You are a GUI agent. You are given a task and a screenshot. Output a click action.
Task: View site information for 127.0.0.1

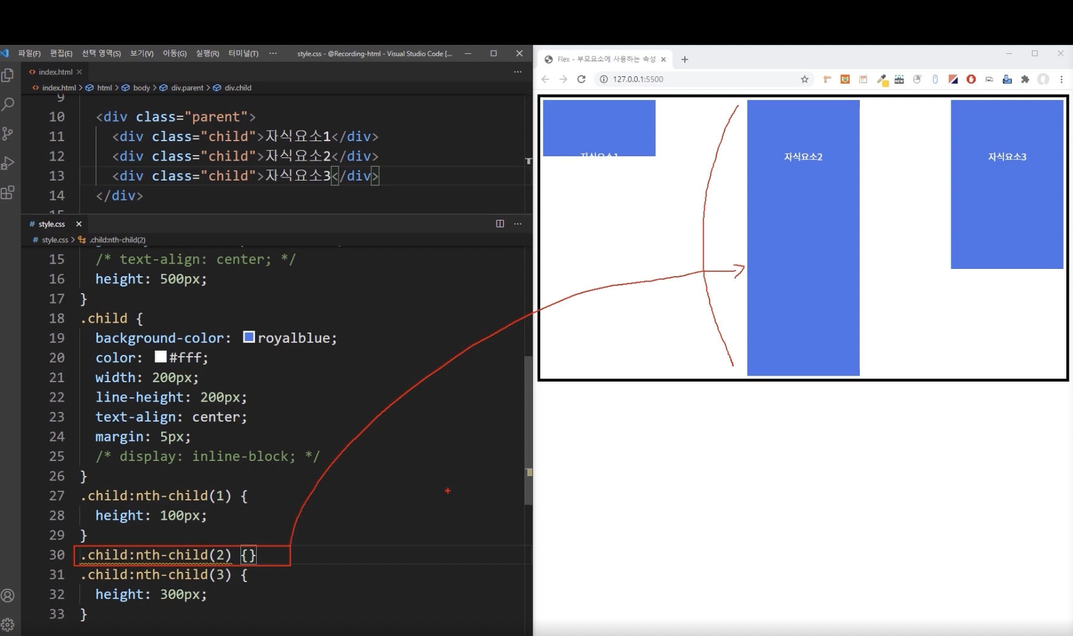(x=603, y=79)
